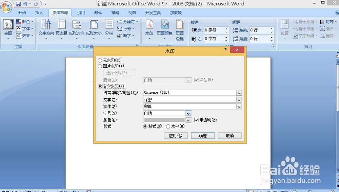Open 断字 hyphenation menu

[126, 36]
